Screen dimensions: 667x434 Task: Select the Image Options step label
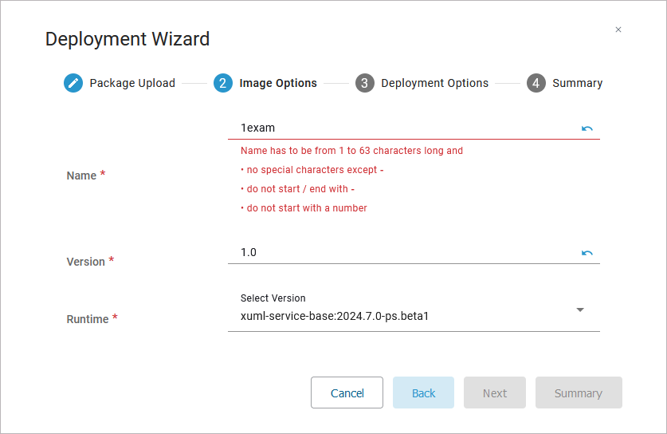tap(278, 83)
